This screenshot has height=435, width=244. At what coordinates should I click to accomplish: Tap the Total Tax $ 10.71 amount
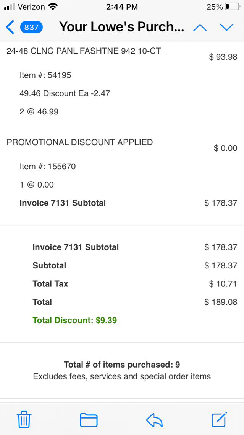coord(223,284)
